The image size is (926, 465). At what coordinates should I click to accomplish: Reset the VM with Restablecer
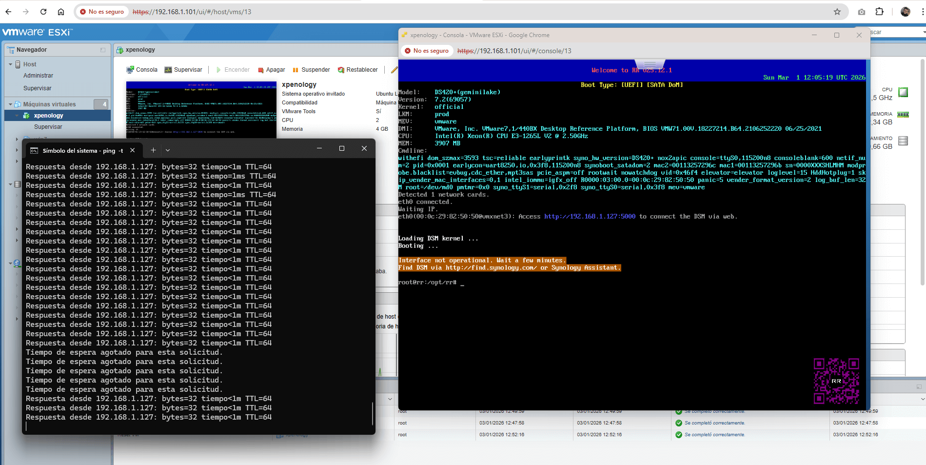[358, 70]
